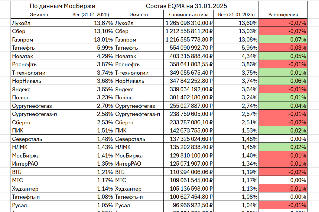The height and width of the screenshot is (212, 319).
Task: Select the 'Расхождения' column header cell
Action: pos(283,14)
